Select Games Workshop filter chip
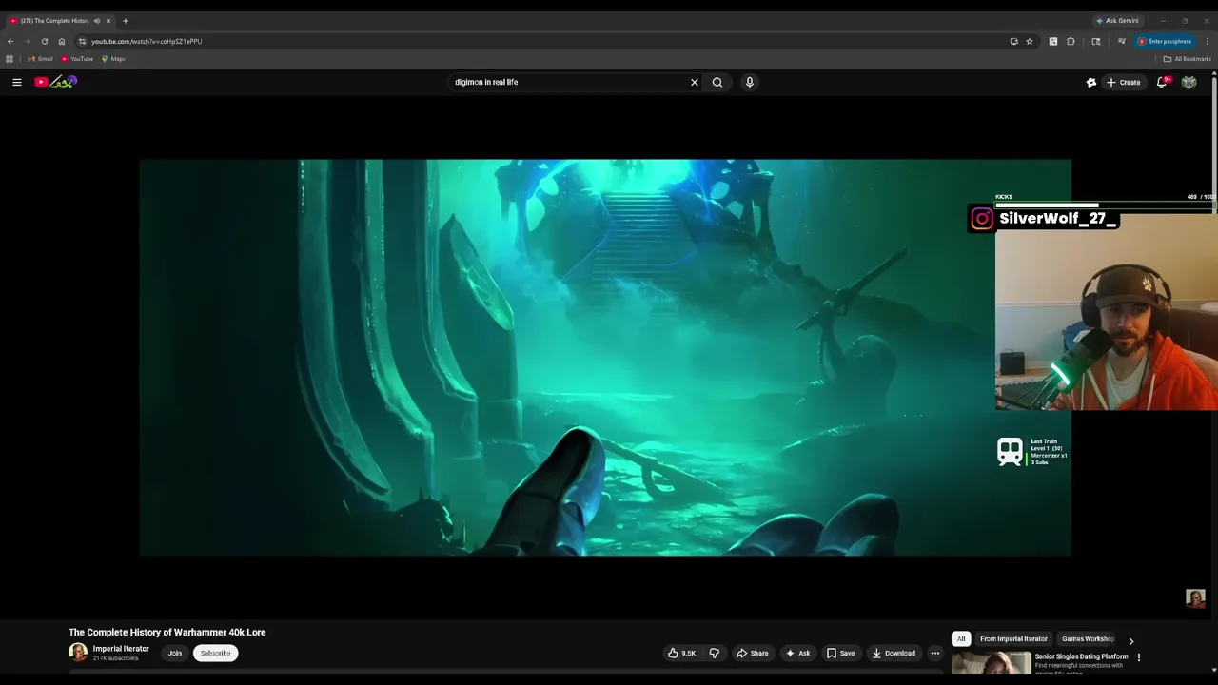 tap(1088, 638)
